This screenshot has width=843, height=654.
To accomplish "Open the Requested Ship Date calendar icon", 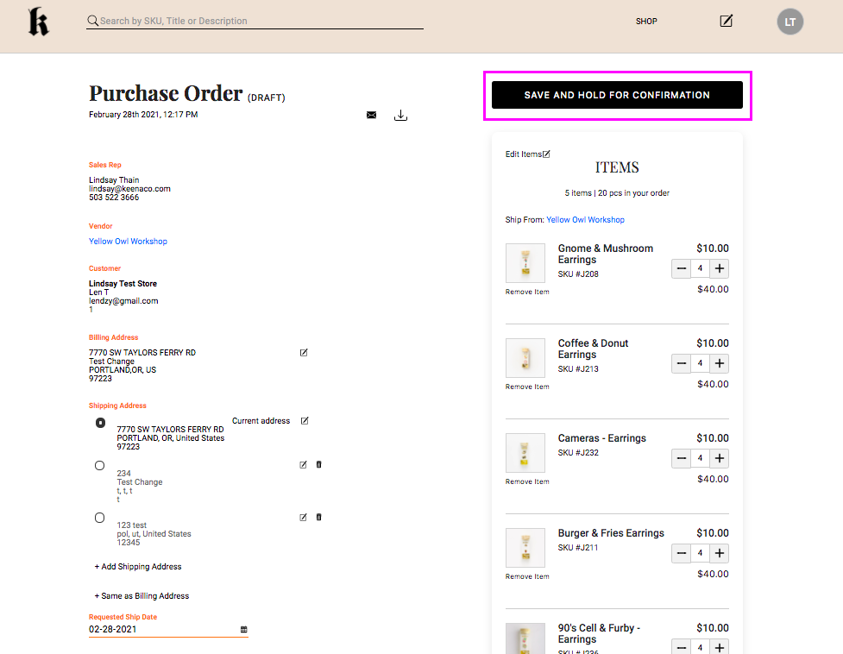I will coord(243,630).
